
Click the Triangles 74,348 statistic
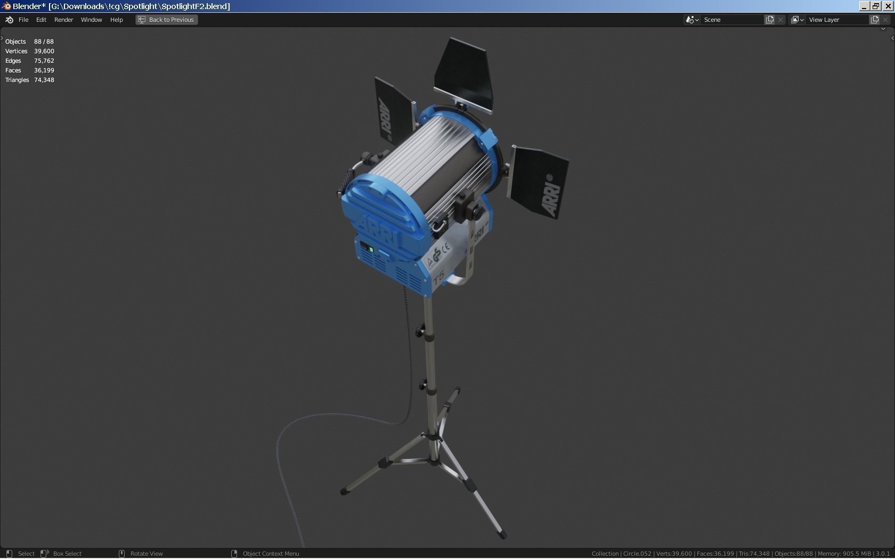[29, 80]
